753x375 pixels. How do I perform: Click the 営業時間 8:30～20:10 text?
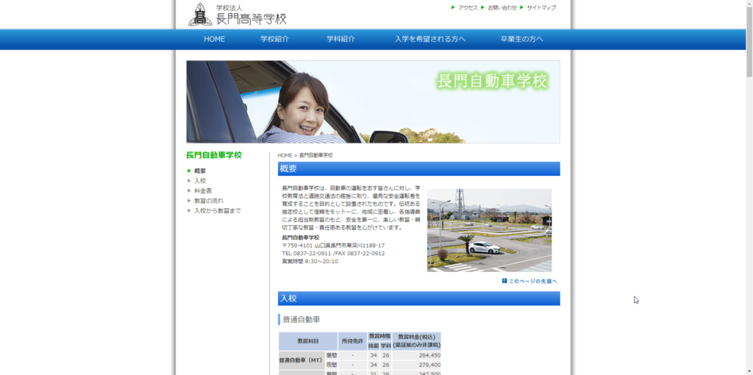(x=310, y=262)
